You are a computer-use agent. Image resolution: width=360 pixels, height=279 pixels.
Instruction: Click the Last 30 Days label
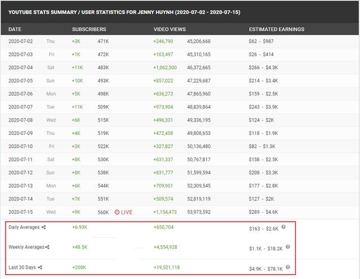(x=22, y=268)
